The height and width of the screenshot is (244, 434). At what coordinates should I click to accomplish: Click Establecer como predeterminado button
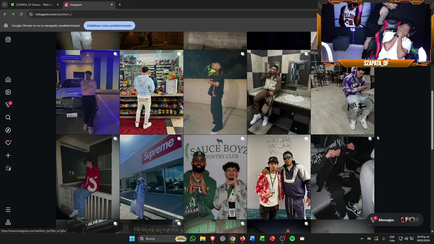click(109, 25)
